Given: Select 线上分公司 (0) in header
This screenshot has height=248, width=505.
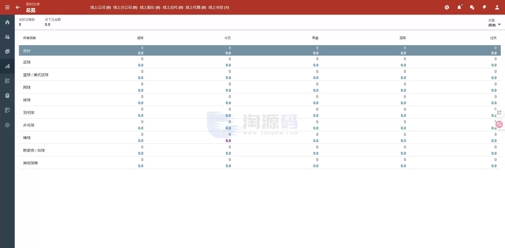Looking at the screenshot, I should [x=125, y=7].
